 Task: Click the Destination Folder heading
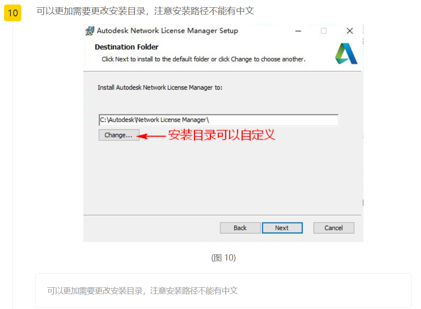[x=126, y=47]
